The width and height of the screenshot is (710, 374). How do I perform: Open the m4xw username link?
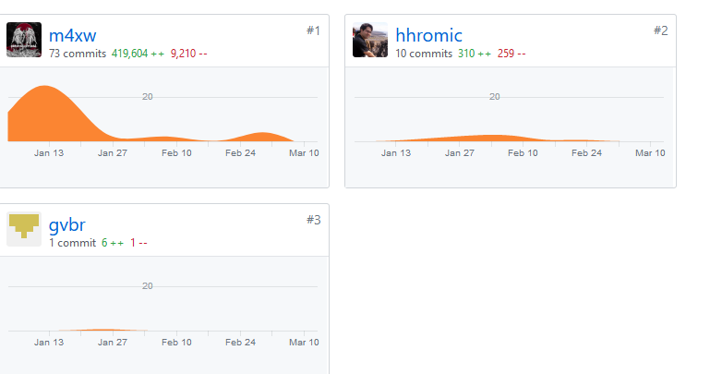tap(72, 35)
